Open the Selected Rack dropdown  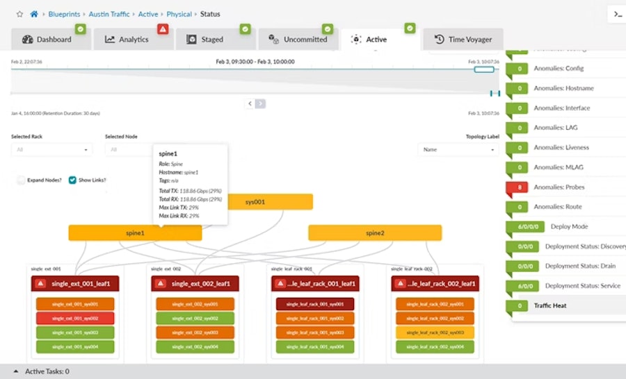pos(51,149)
